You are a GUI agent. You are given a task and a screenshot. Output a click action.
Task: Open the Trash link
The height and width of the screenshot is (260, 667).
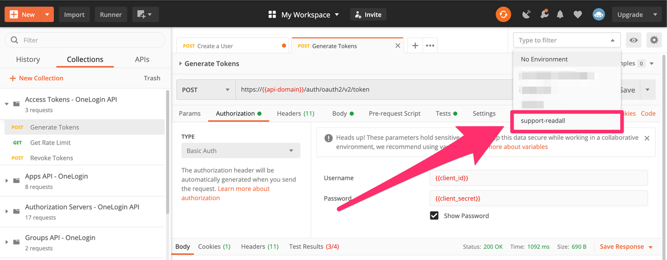(152, 78)
